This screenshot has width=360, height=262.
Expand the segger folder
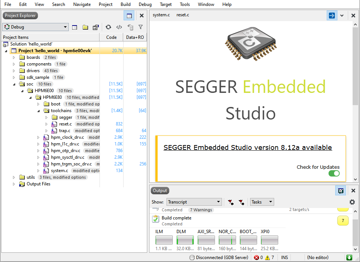(46, 118)
